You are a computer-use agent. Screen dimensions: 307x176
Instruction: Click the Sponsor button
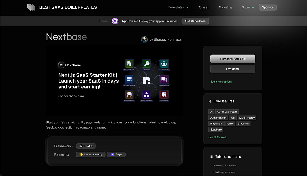268,7
